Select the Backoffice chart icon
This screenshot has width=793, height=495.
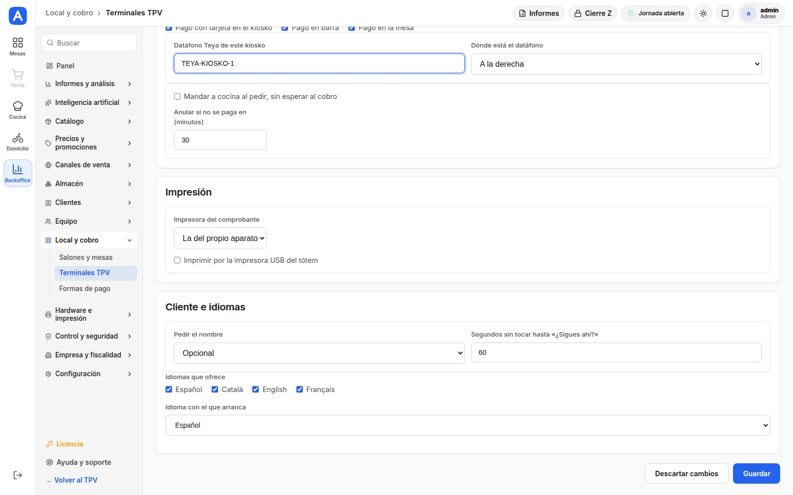(18, 173)
